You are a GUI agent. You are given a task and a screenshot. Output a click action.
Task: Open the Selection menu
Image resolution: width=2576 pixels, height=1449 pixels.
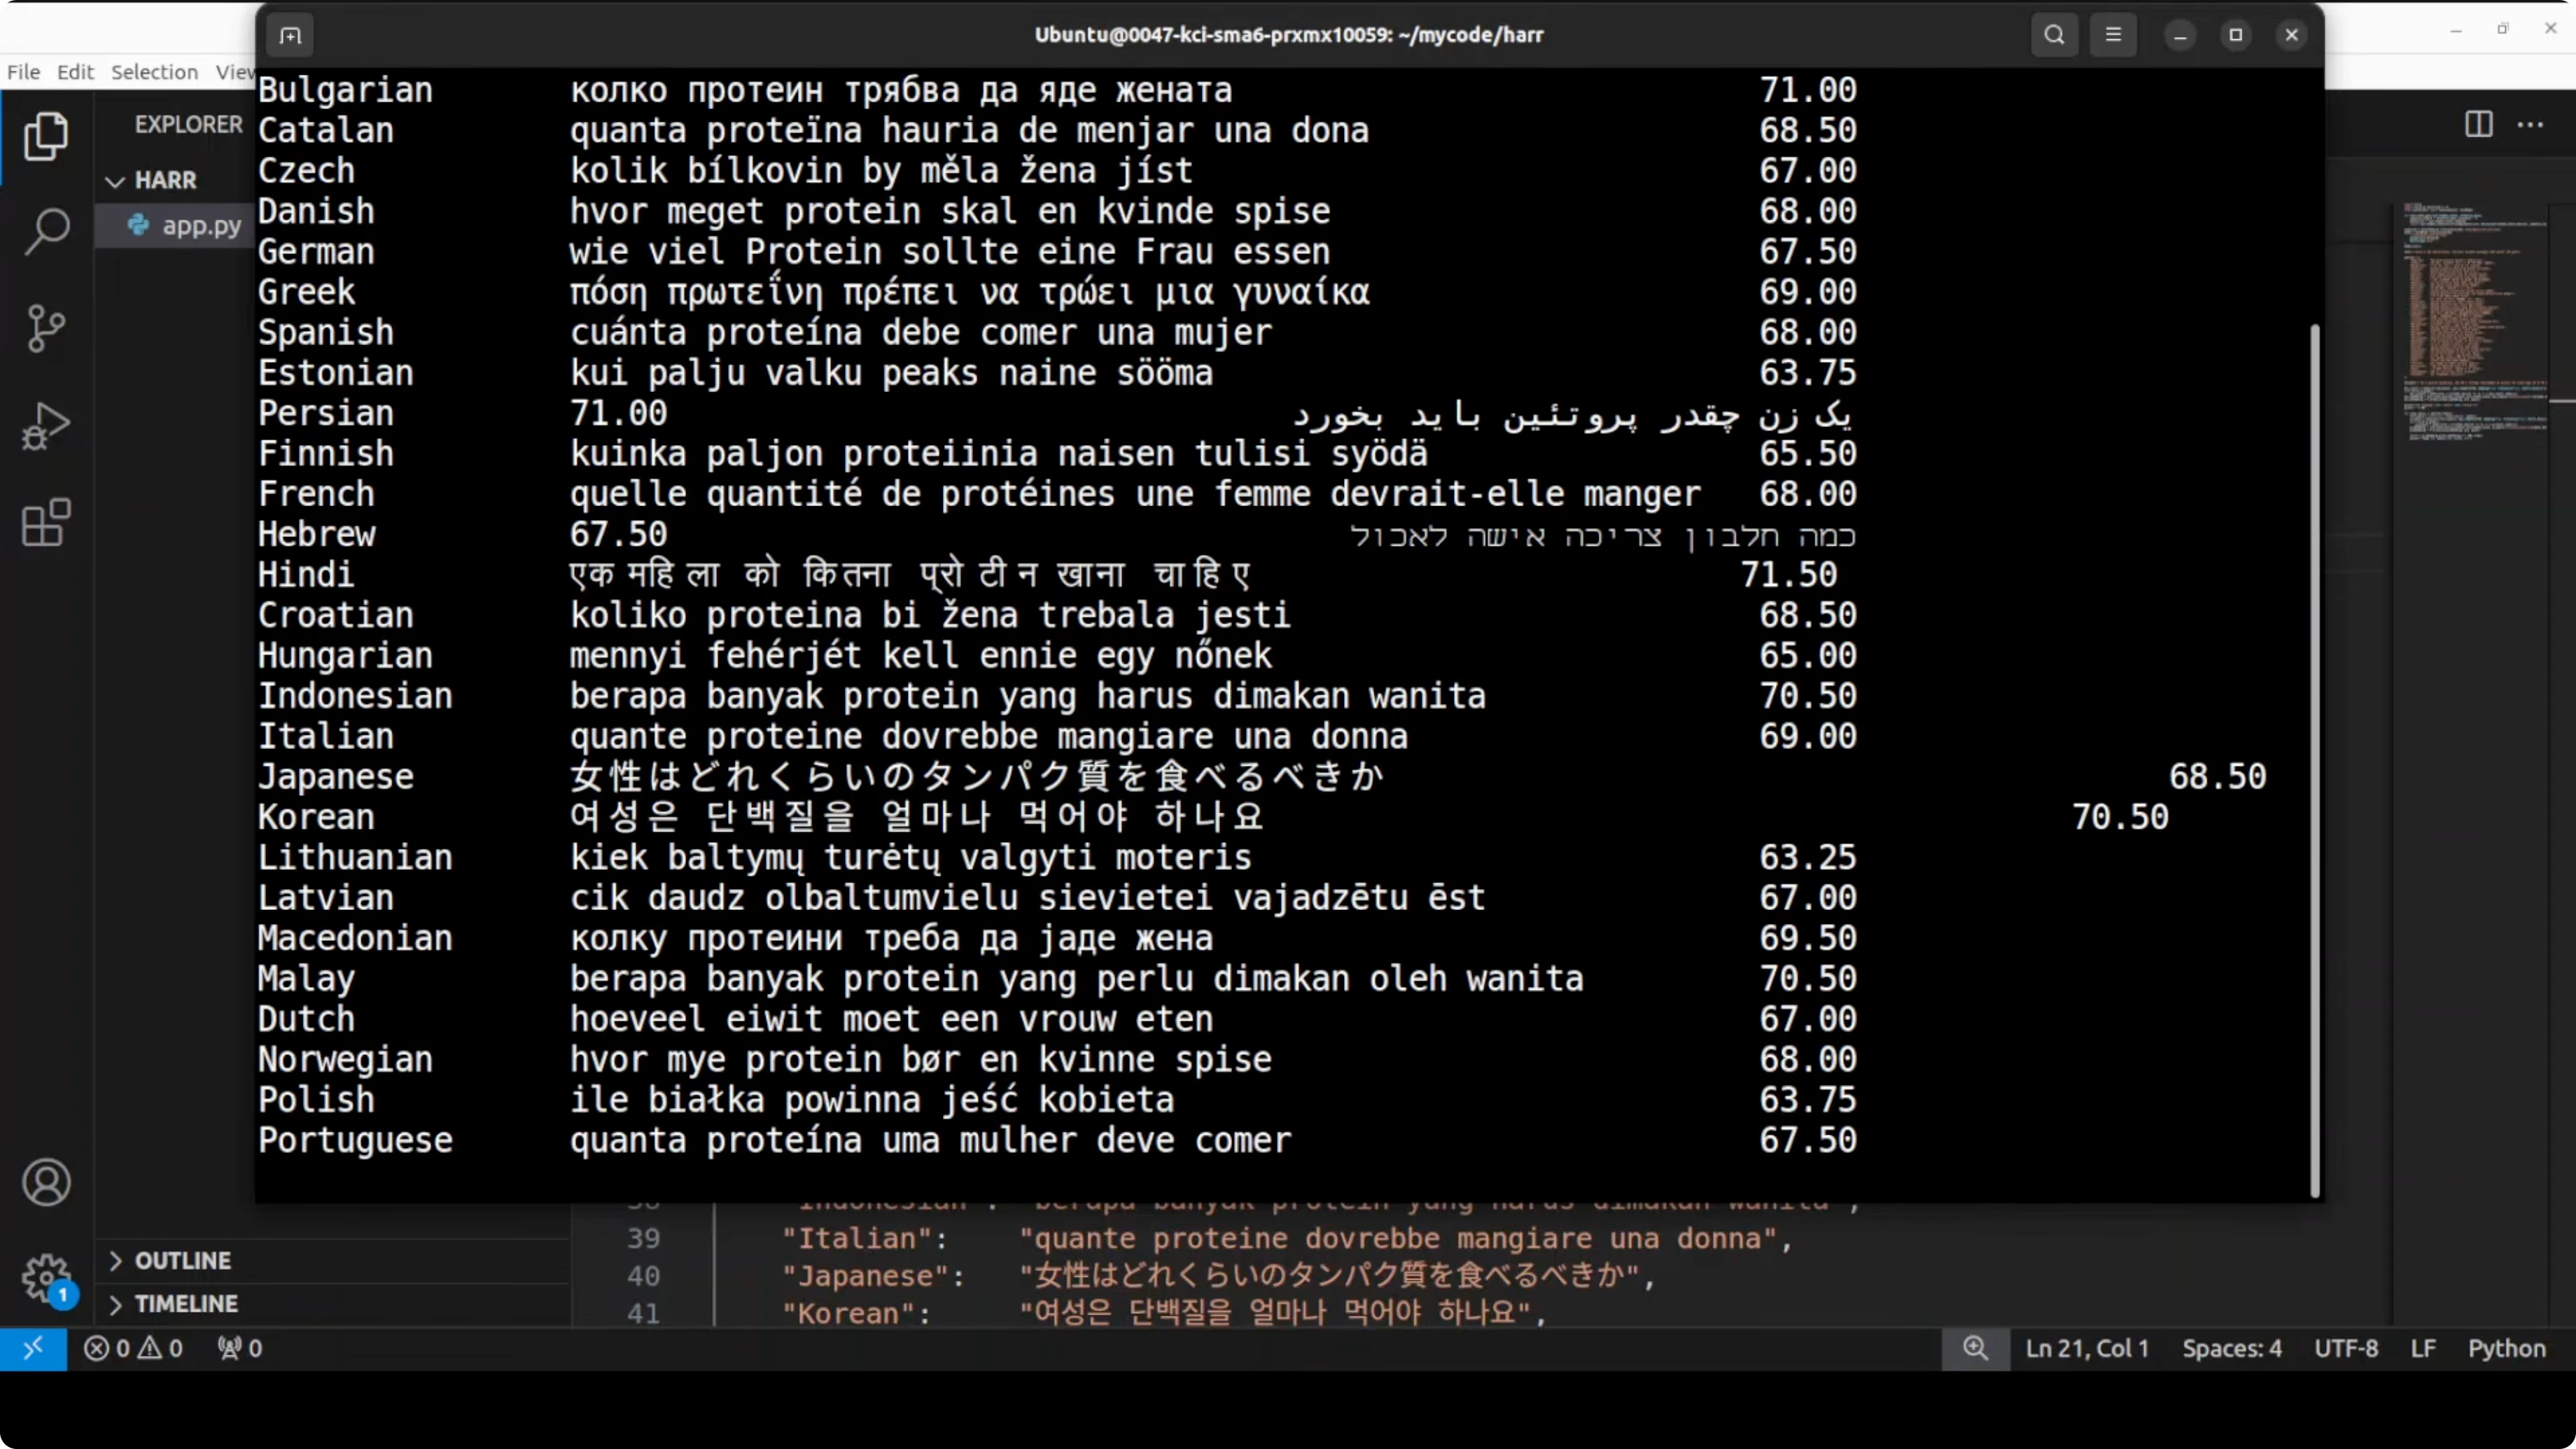154,72
